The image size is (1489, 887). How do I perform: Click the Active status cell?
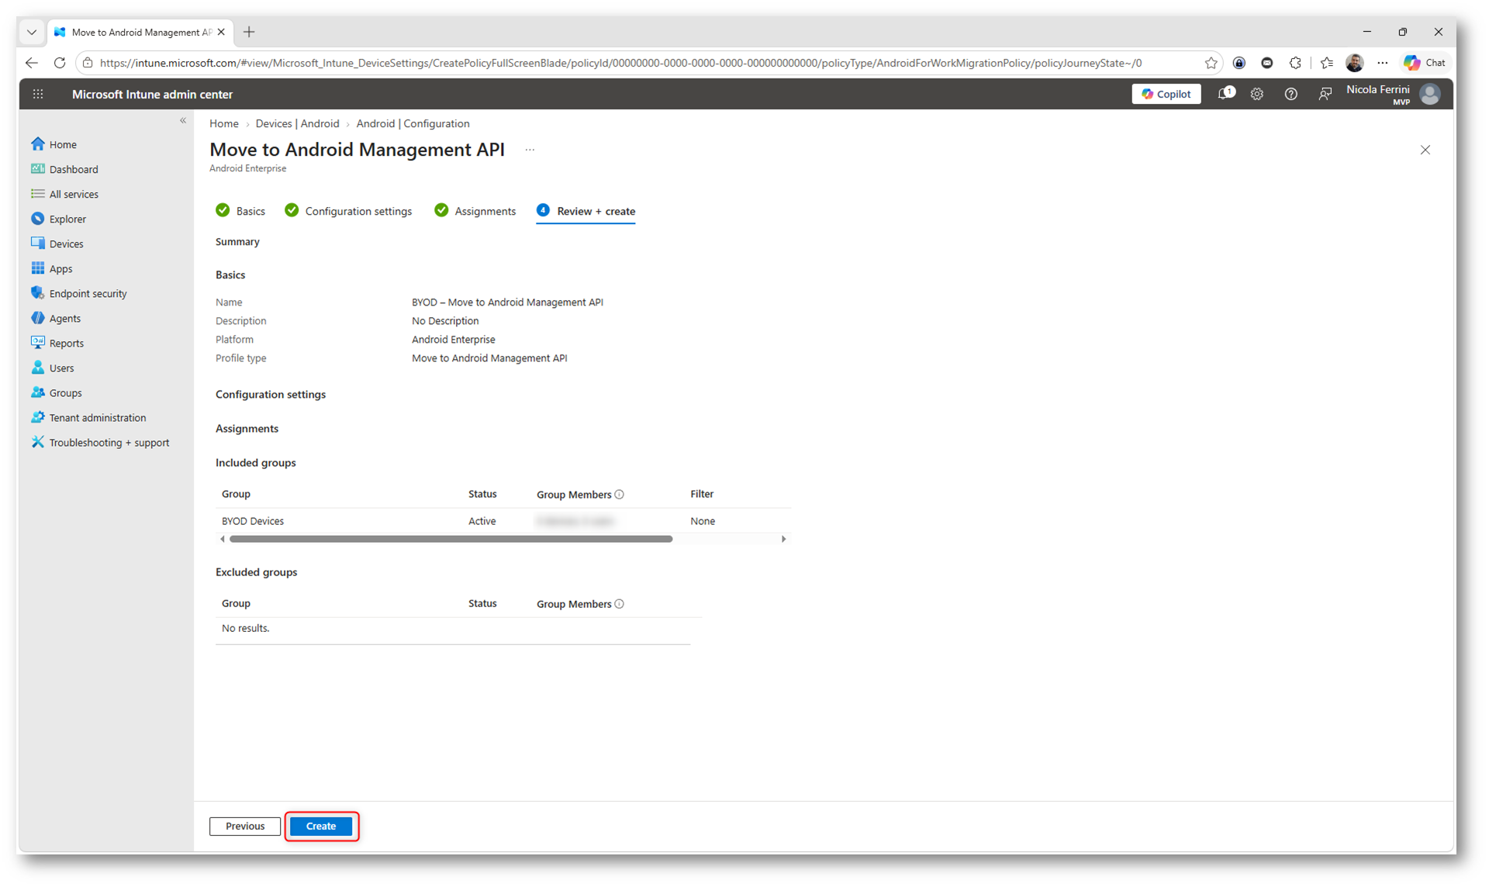tap(482, 521)
